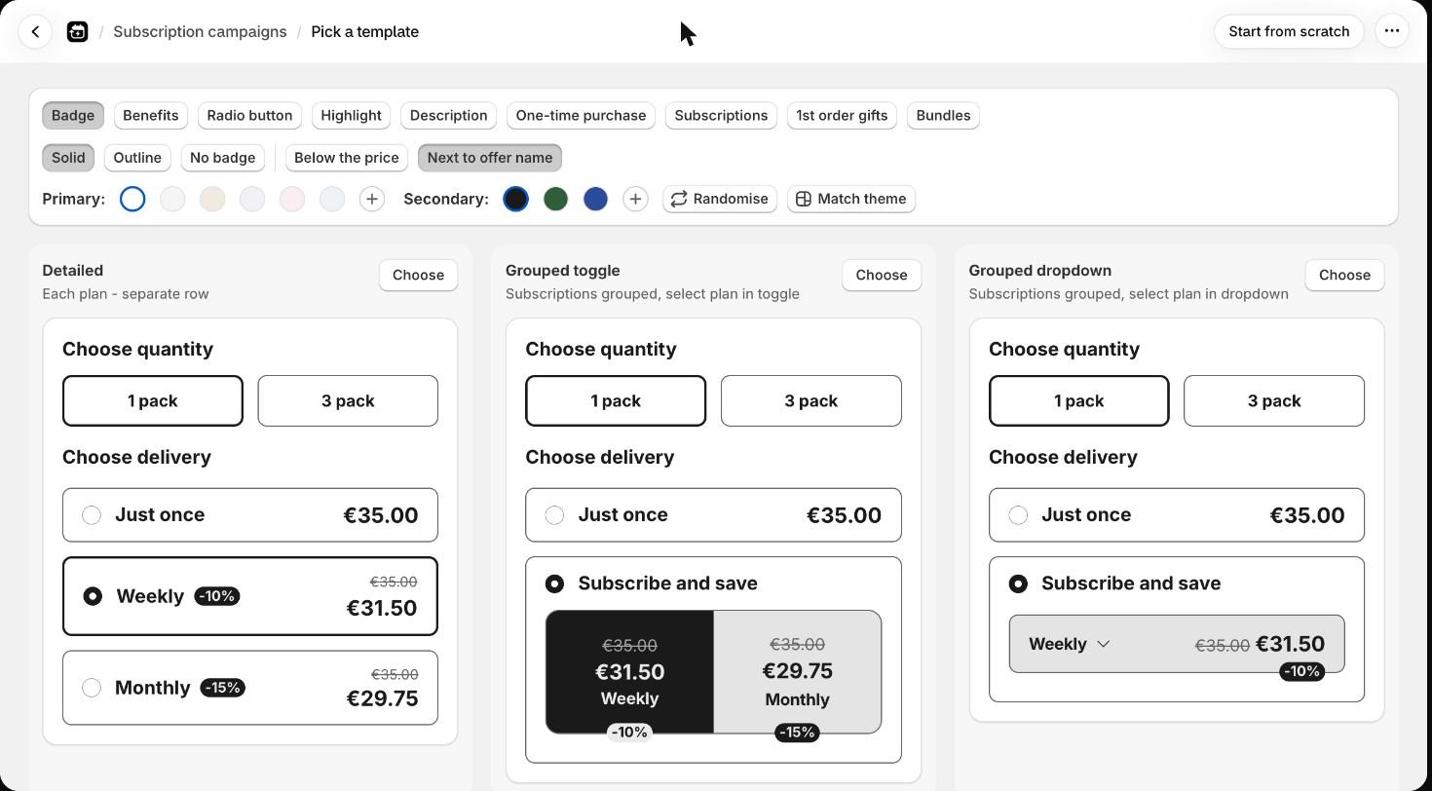Select the Outline badge style
The image size is (1432, 791).
pyautogui.click(x=137, y=158)
